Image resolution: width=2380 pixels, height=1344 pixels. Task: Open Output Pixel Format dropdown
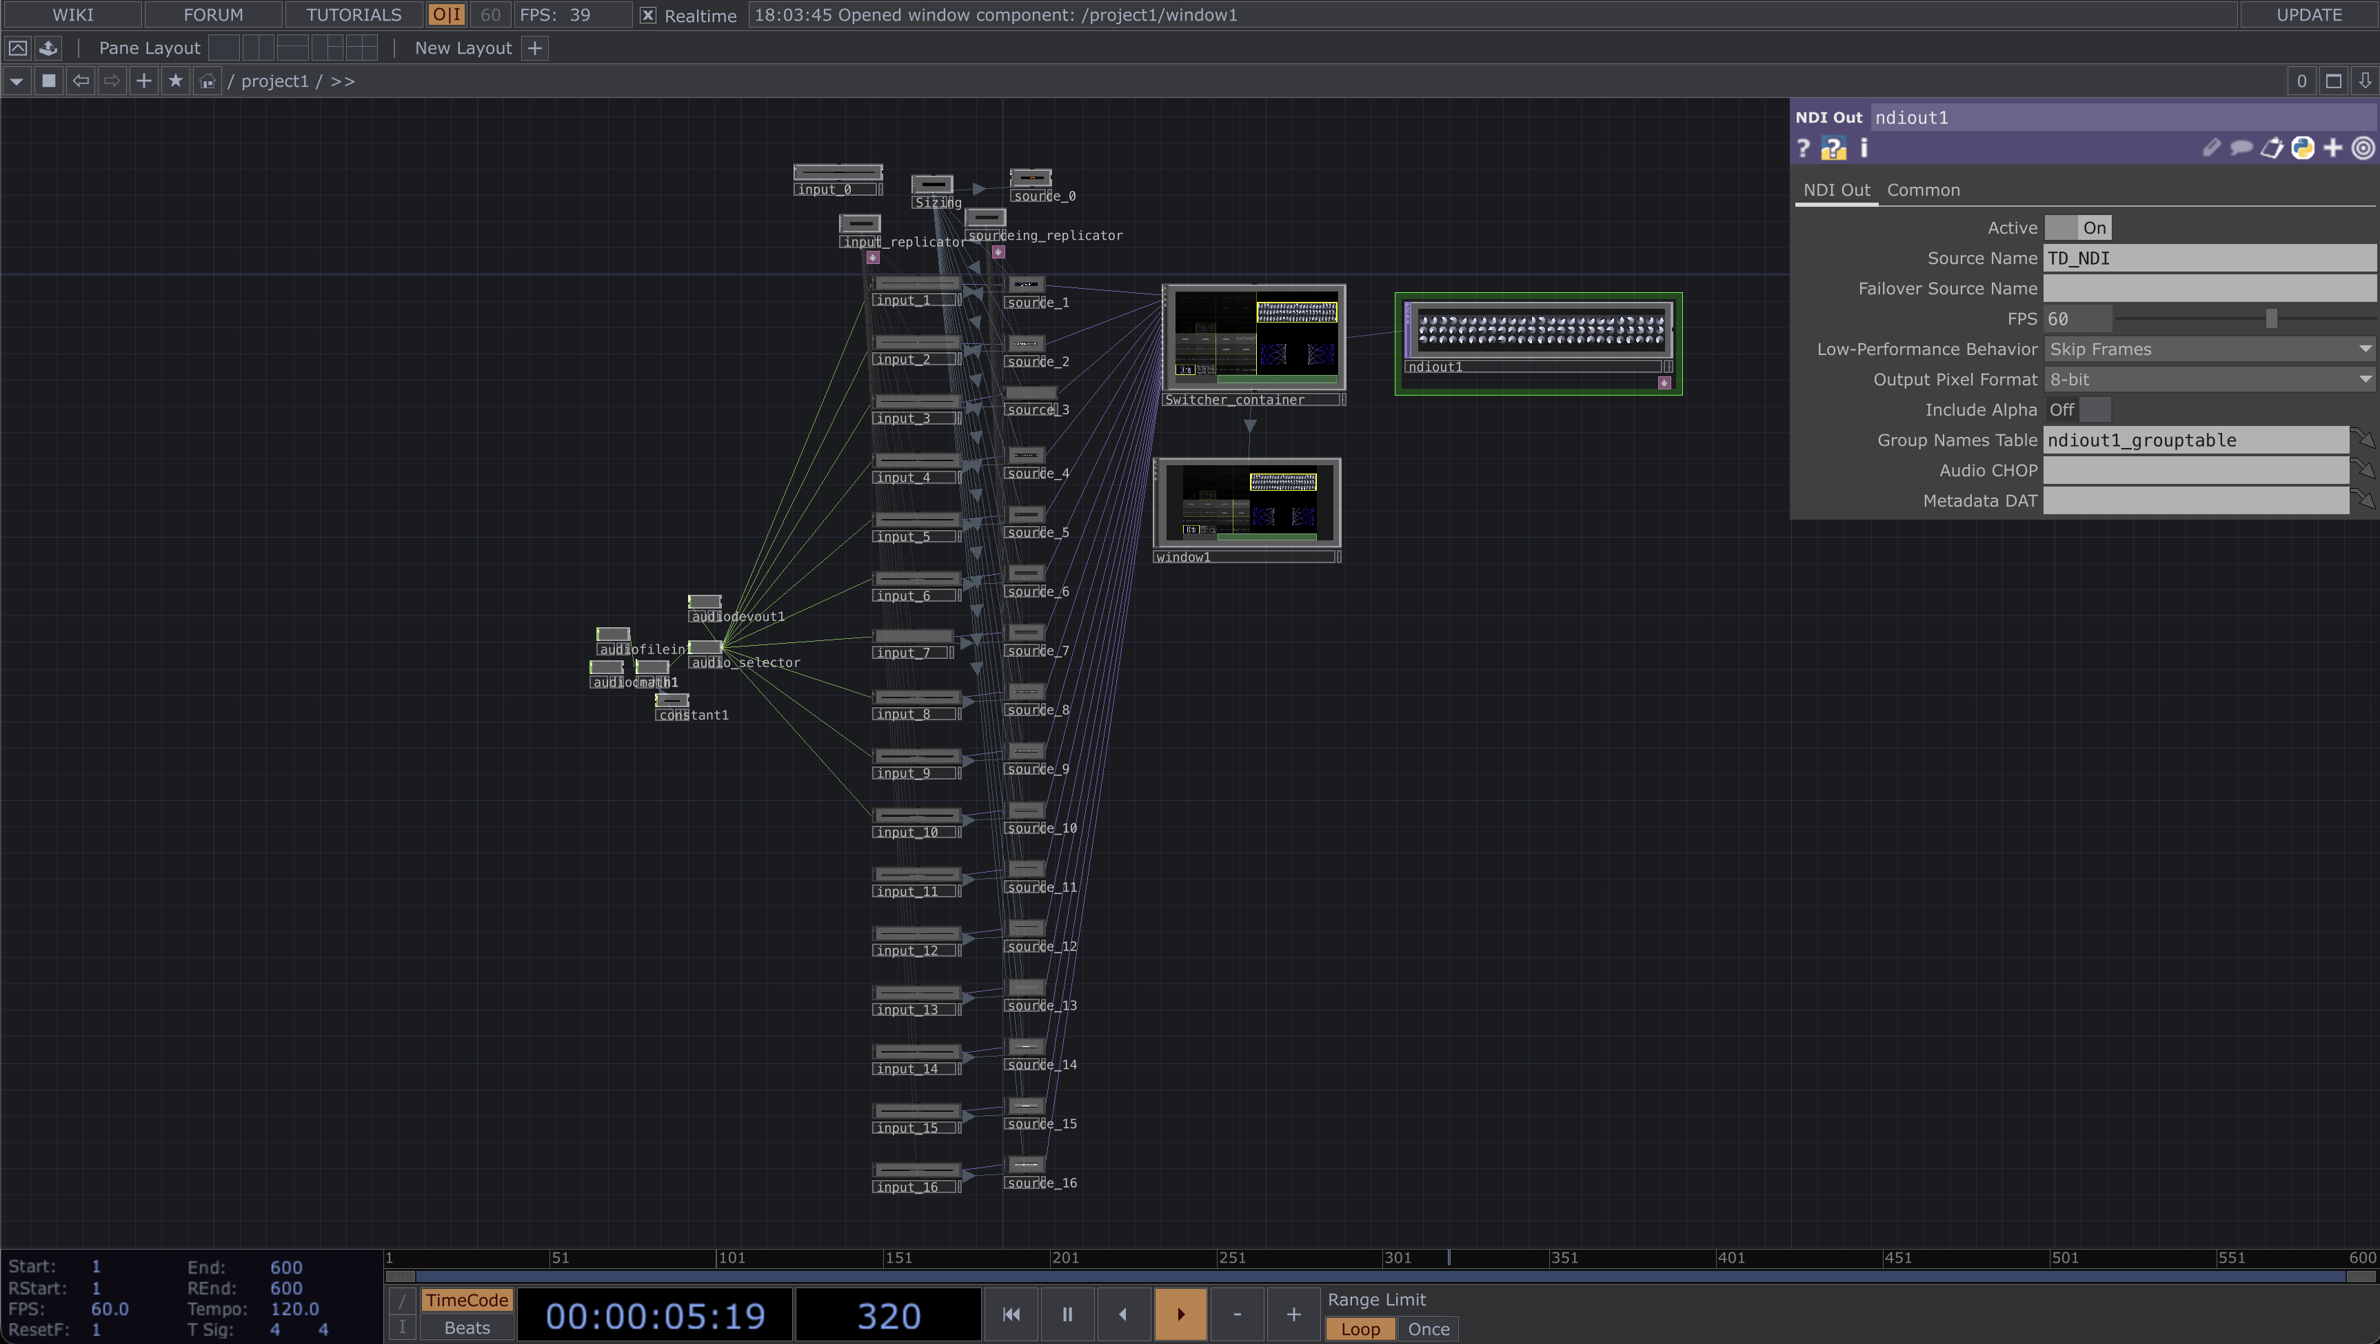point(2208,380)
